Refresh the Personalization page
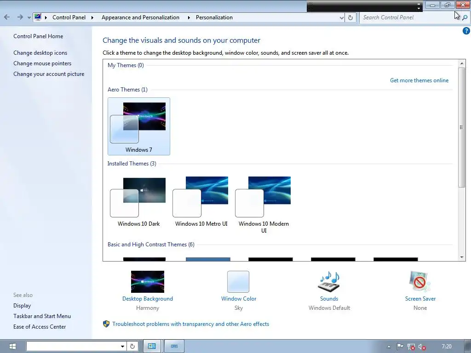471x353 pixels. coord(350,18)
